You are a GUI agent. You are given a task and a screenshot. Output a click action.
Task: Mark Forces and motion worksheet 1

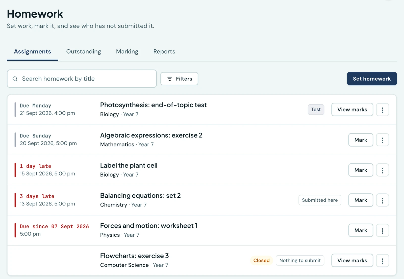(361, 230)
